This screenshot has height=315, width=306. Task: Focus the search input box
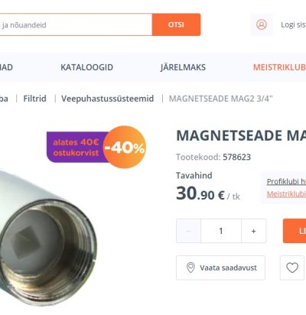point(76,24)
